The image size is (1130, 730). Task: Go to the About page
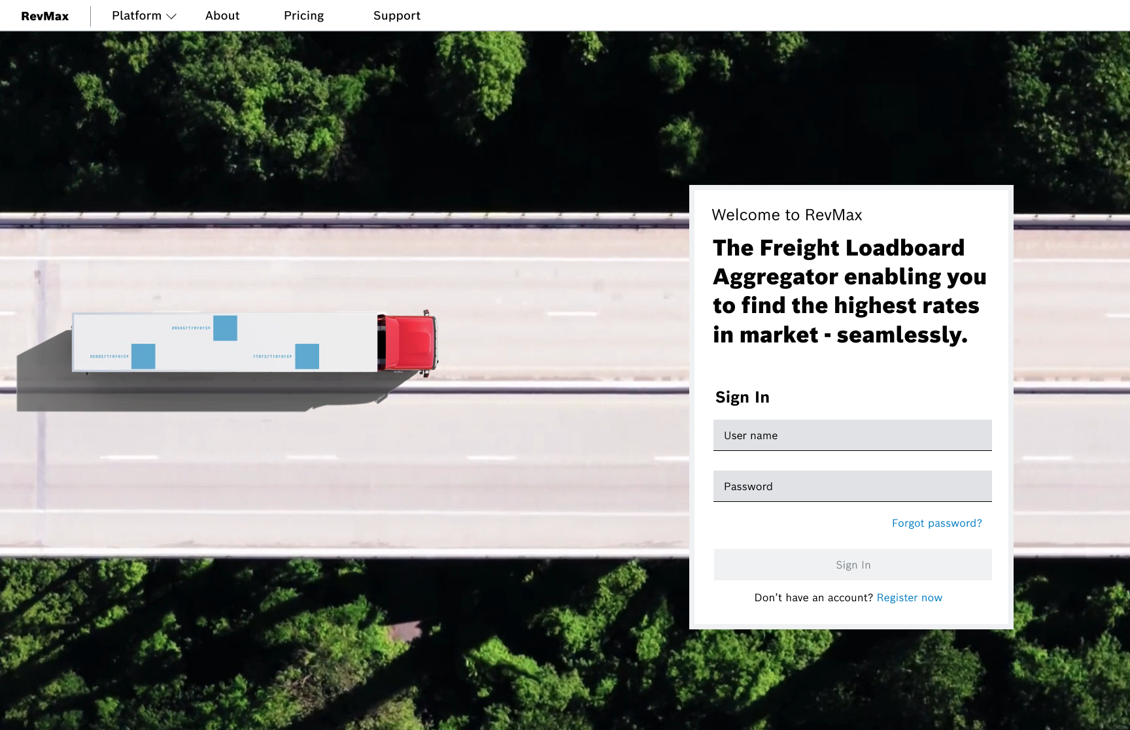click(x=222, y=16)
